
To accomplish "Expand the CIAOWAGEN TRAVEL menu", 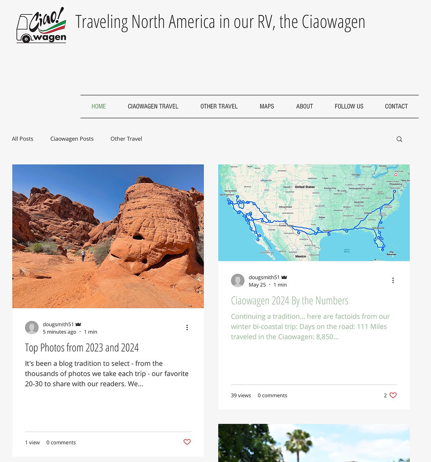I will point(153,106).
